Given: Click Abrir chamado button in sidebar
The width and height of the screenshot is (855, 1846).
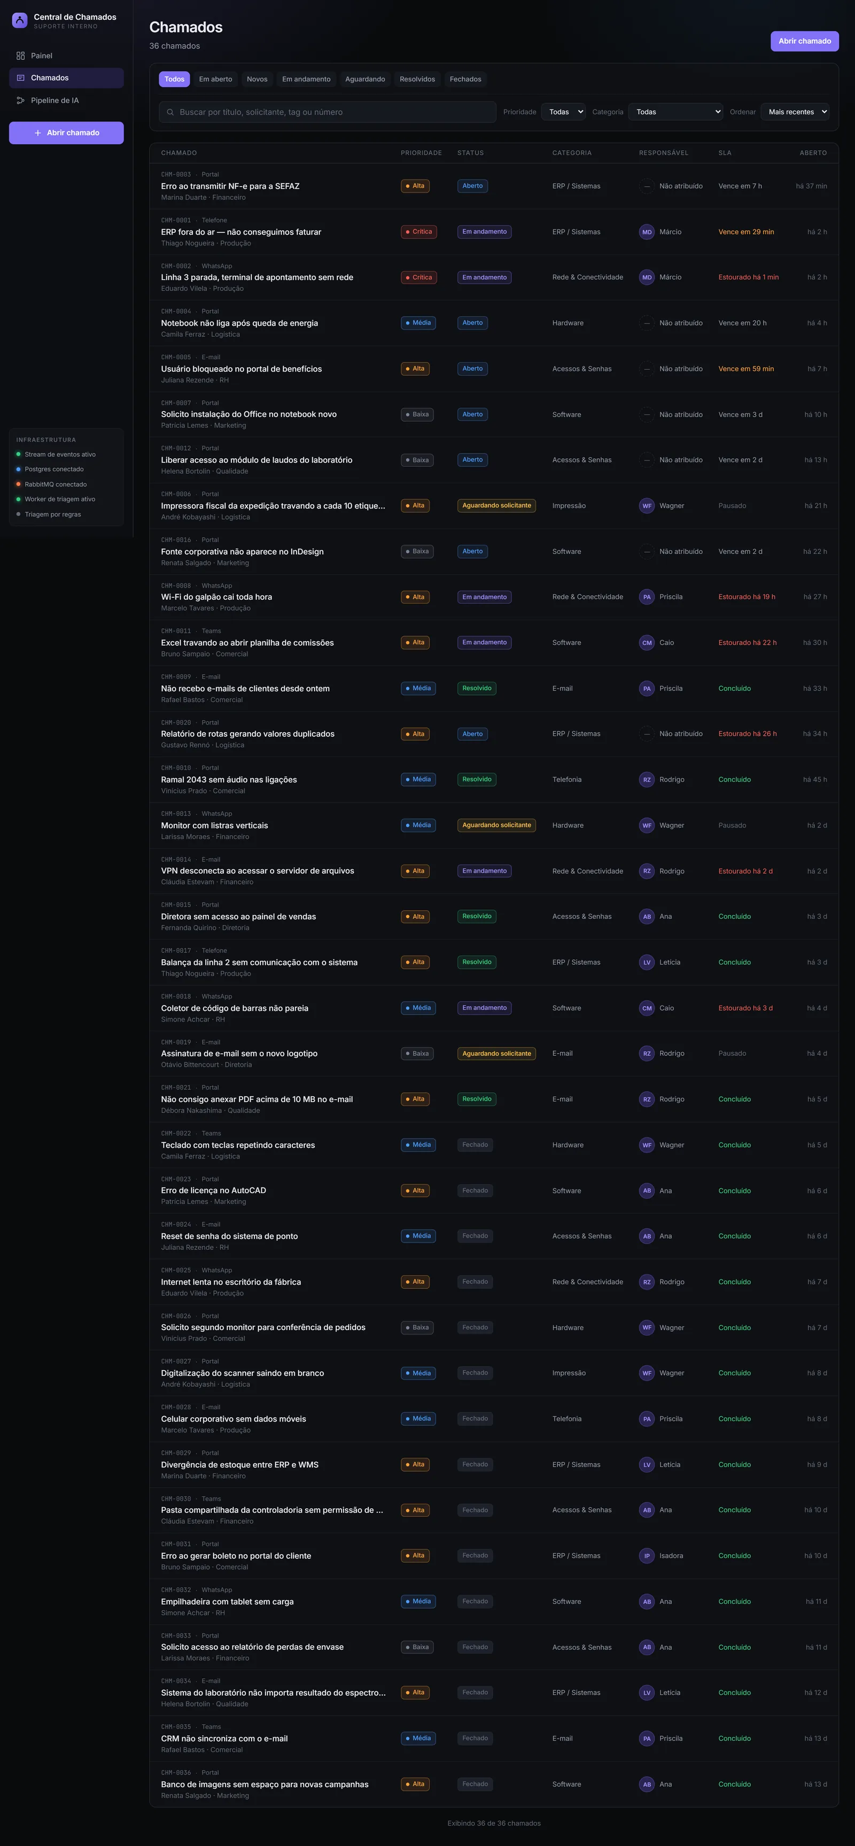Looking at the screenshot, I should [x=66, y=133].
